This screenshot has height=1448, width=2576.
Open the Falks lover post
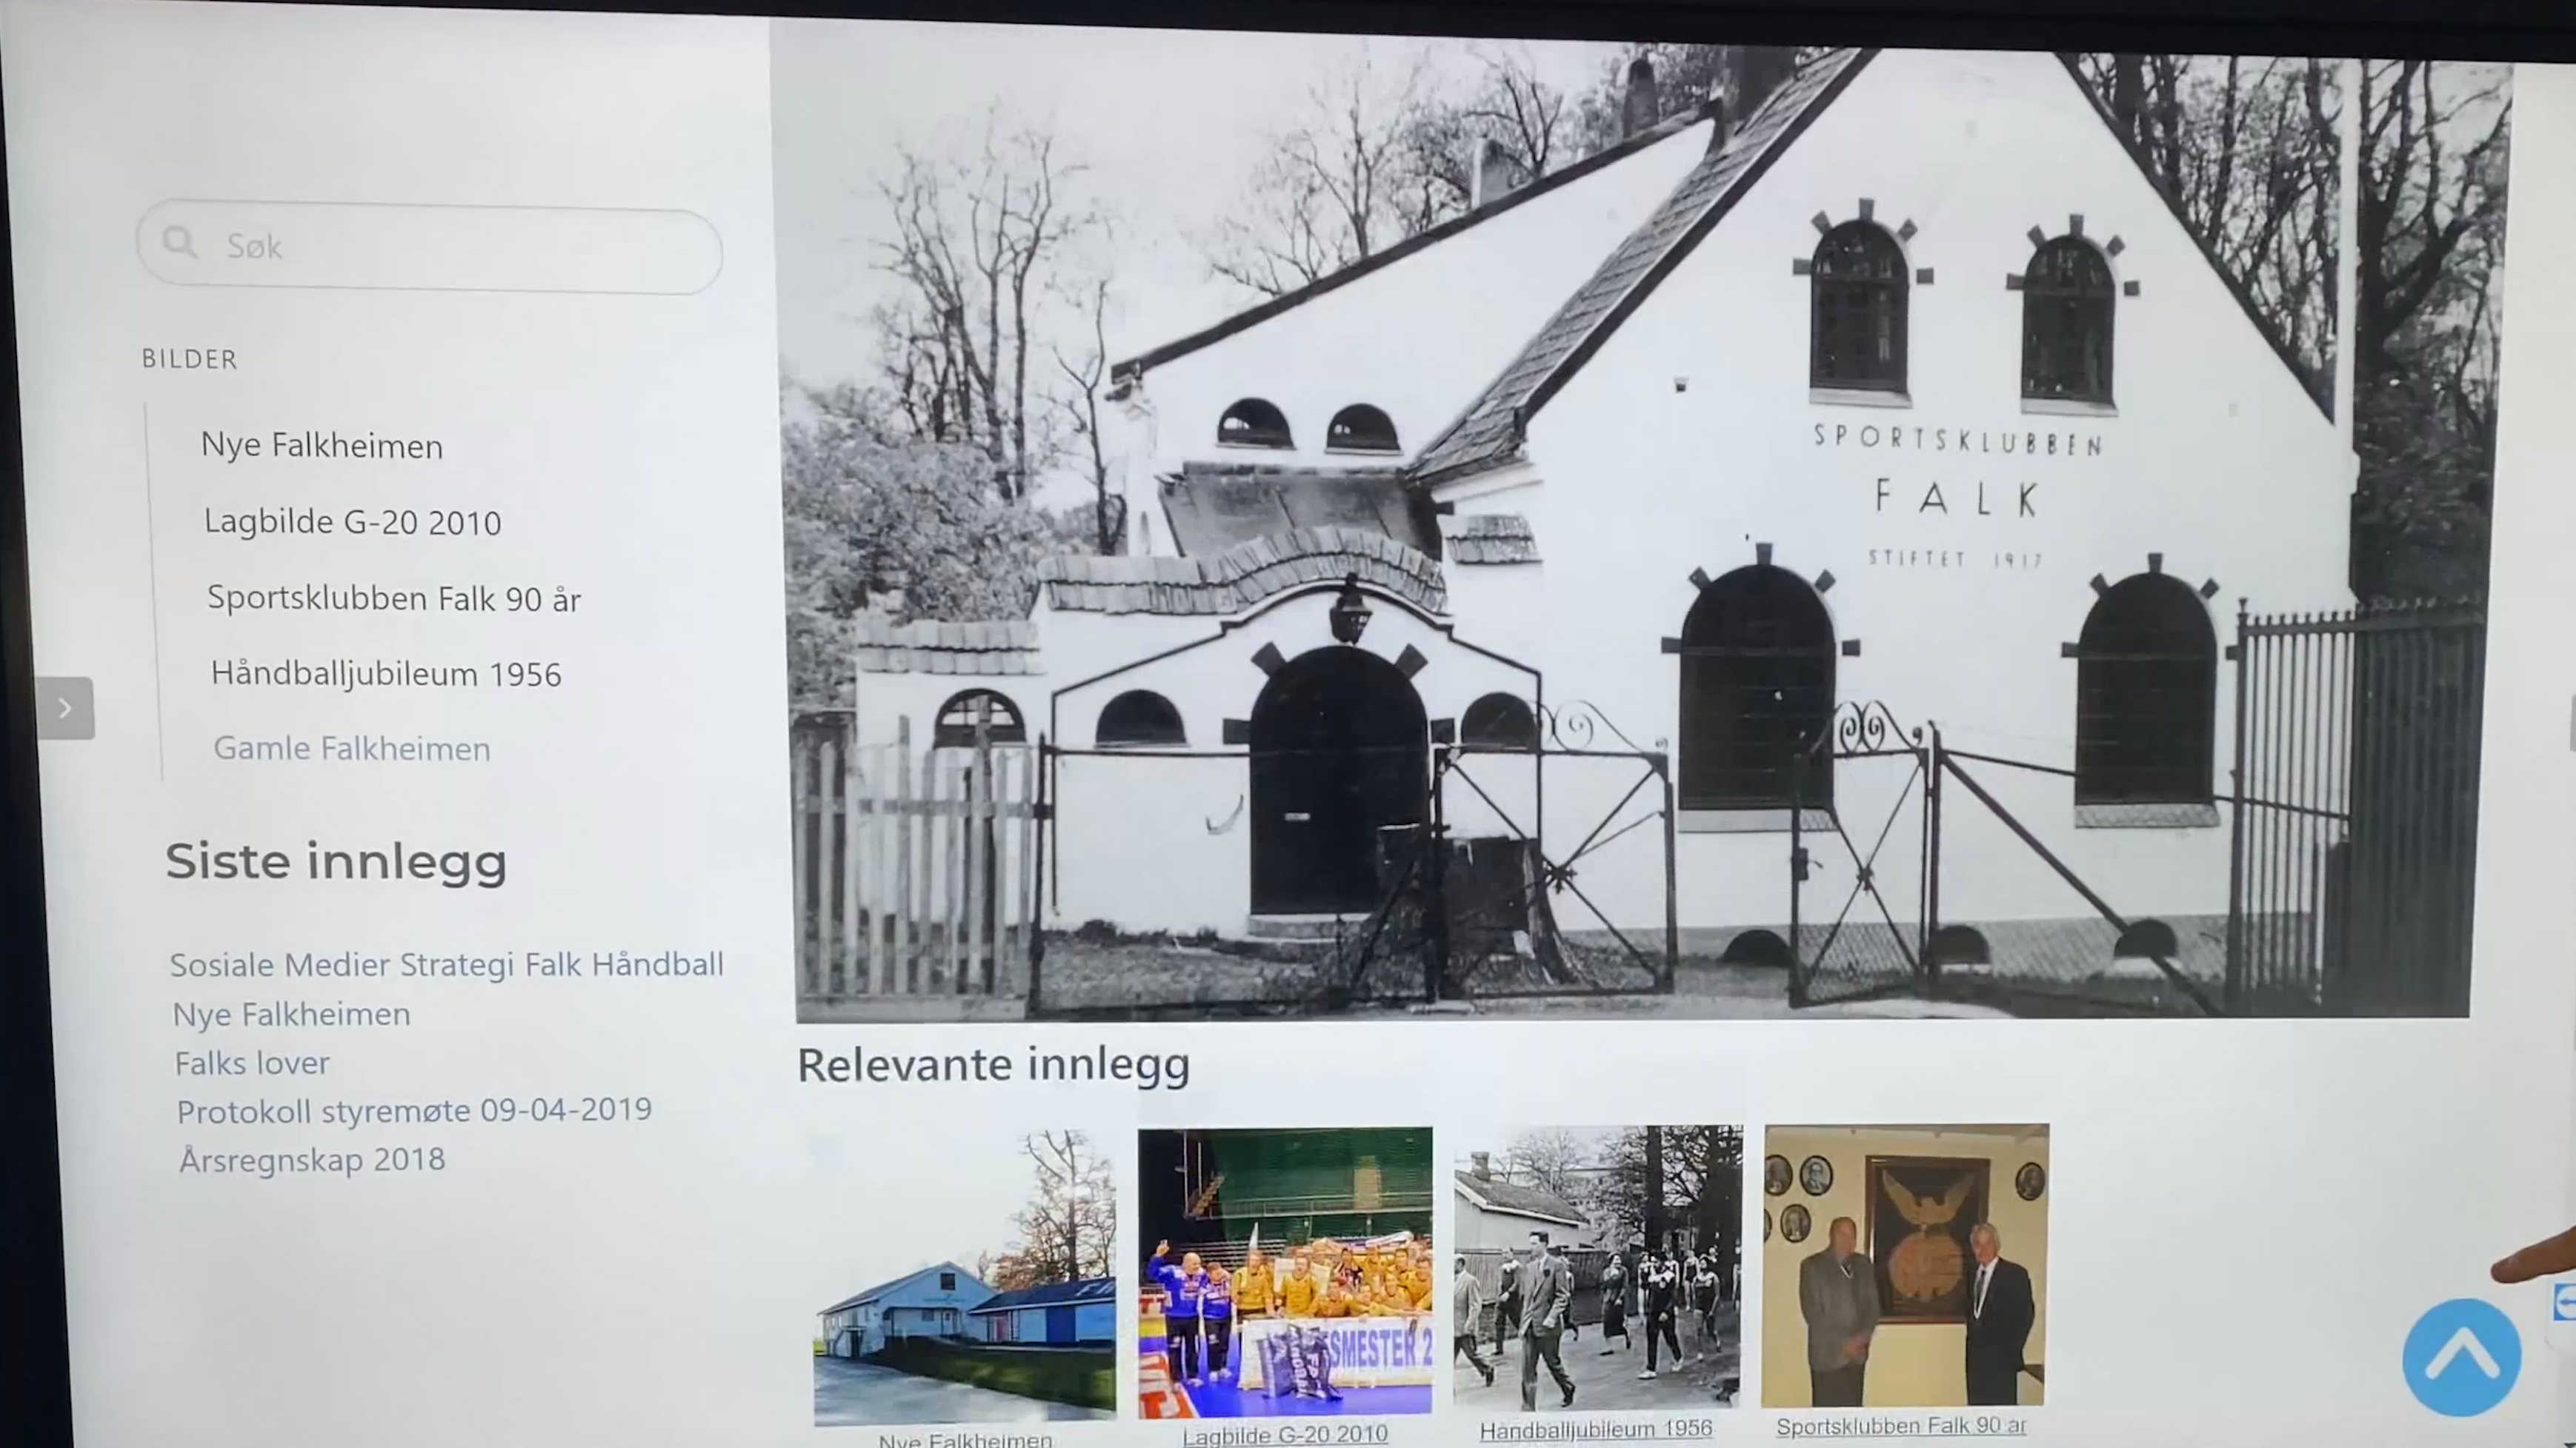(x=252, y=1063)
